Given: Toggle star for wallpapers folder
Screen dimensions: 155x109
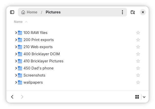Looking at the screenshot, I should pyautogui.click(x=138, y=82).
